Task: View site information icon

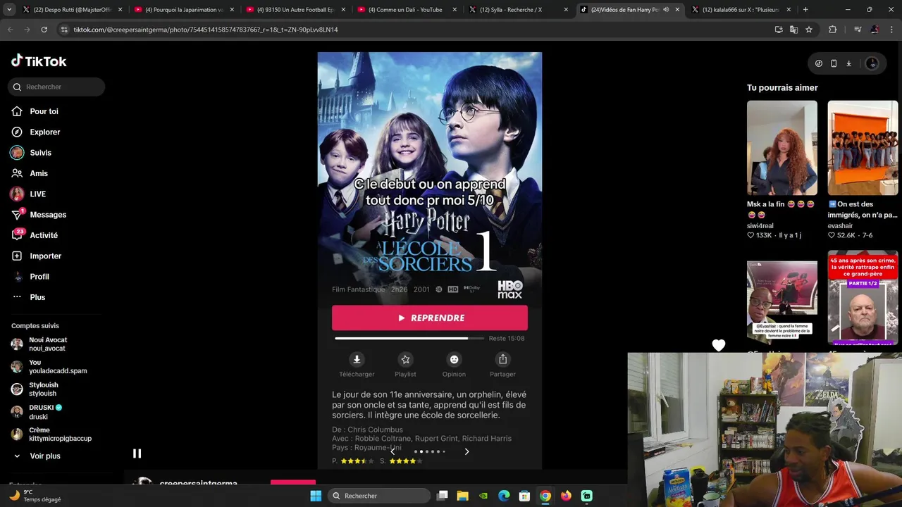Action: [64, 30]
